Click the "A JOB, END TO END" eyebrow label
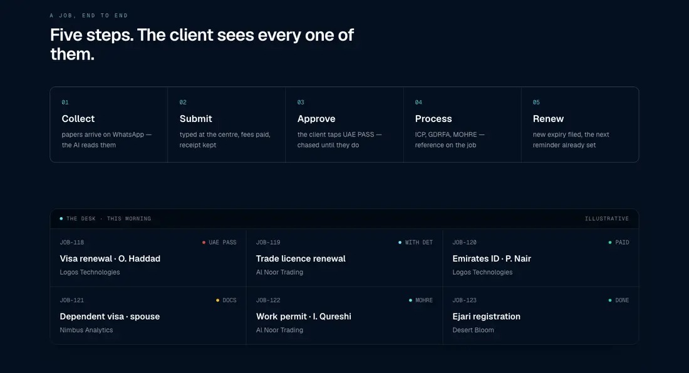 (x=89, y=16)
